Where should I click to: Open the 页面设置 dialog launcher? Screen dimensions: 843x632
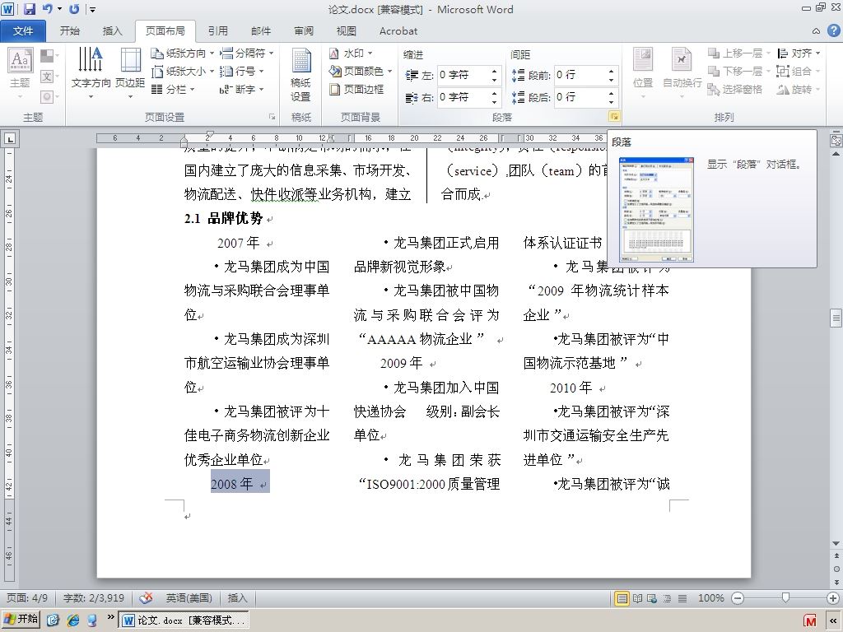pos(272,117)
